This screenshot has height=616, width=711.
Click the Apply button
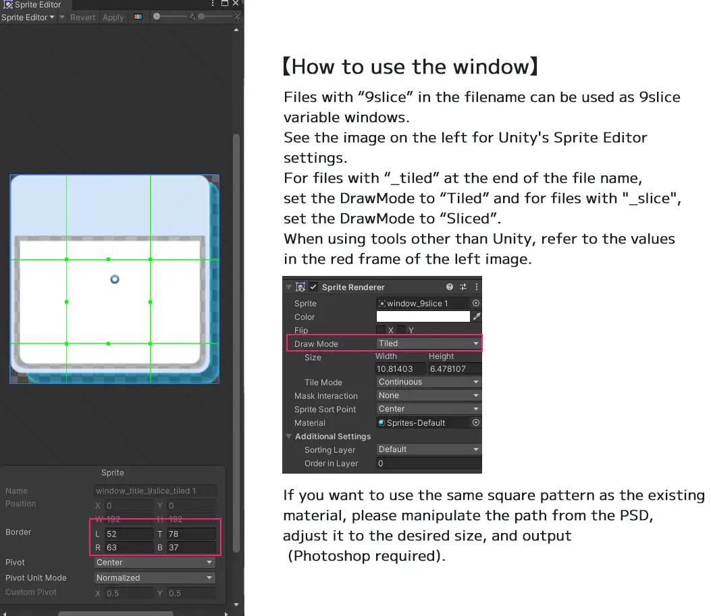tap(113, 17)
